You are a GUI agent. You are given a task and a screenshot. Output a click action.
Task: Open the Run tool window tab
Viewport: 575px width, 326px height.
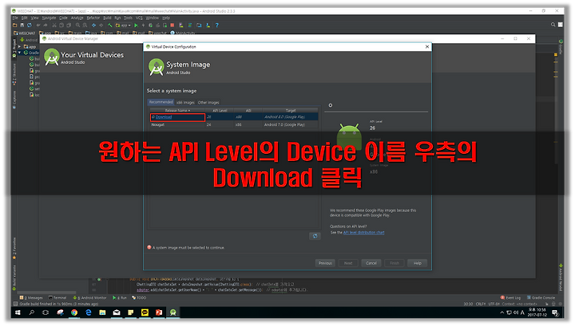point(120,298)
